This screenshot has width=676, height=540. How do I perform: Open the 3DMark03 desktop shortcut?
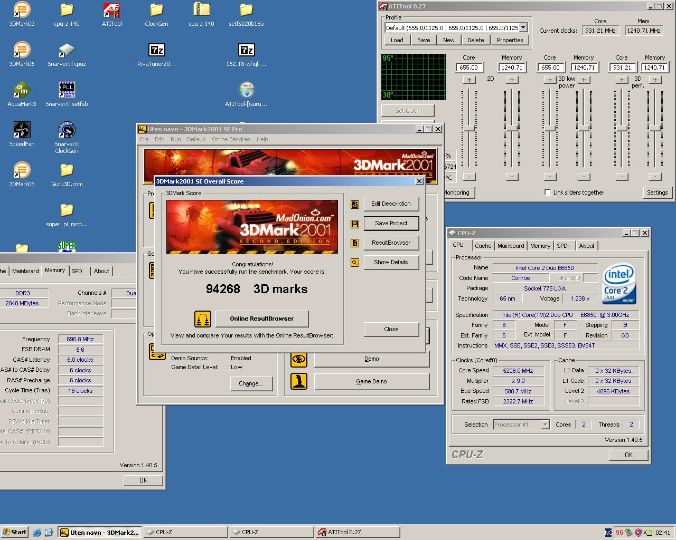pos(22,14)
